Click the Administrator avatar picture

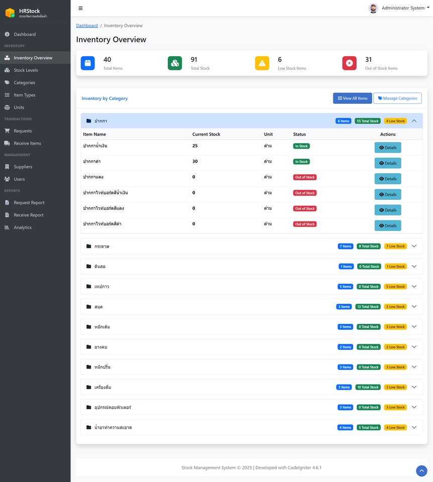coord(373,8)
